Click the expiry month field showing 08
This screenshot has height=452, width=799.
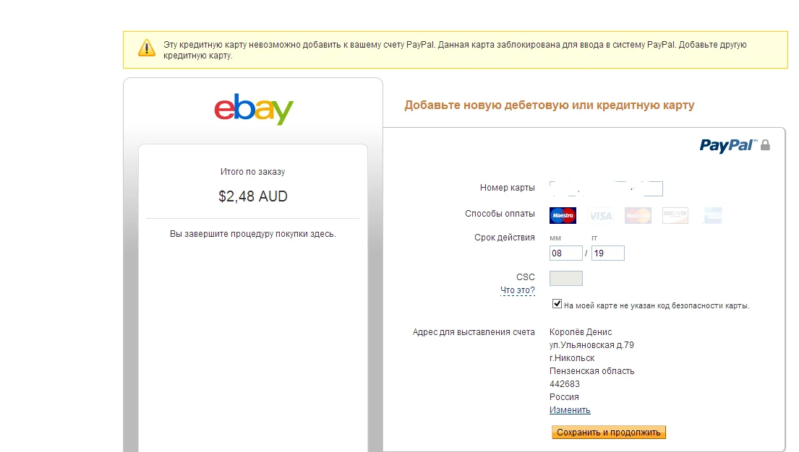[565, 253]
